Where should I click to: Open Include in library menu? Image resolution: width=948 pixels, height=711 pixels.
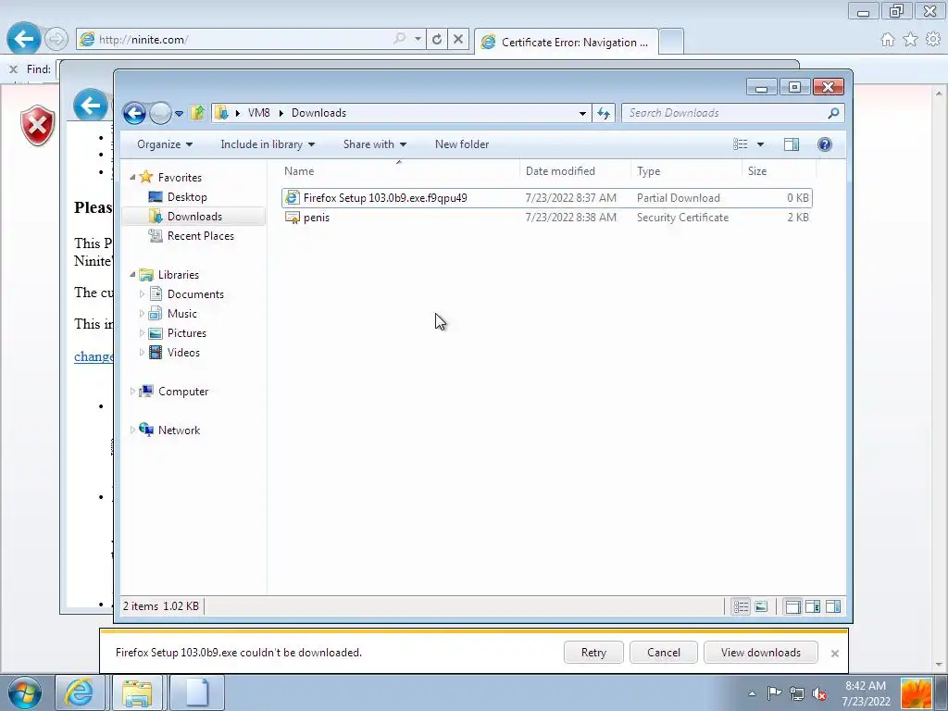(x=268, y=144)
